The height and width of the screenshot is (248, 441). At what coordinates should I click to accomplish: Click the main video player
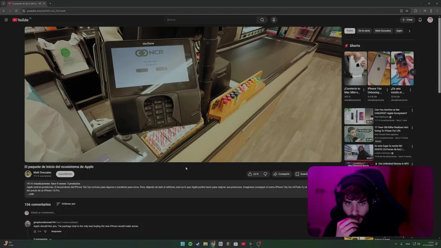(x=183, y=94)
